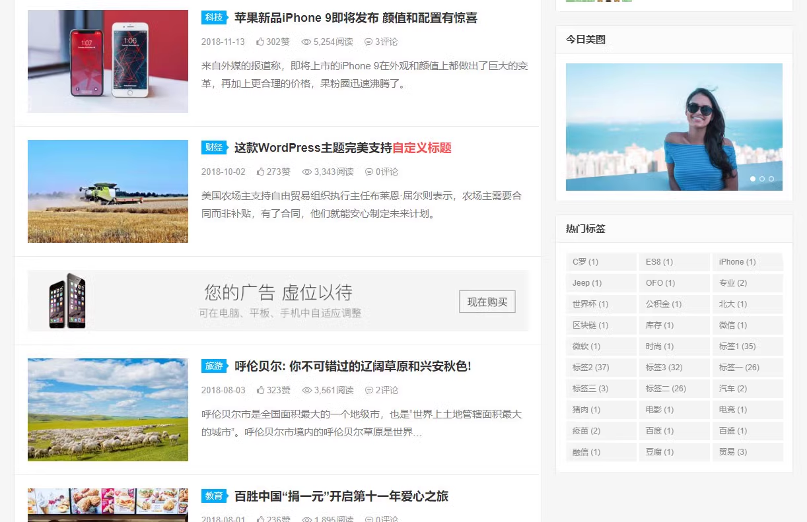The height and width of the screenshot is (522, 807).
Task: Open the 标签三 (3) tag
Action: [x=601, y=389]
